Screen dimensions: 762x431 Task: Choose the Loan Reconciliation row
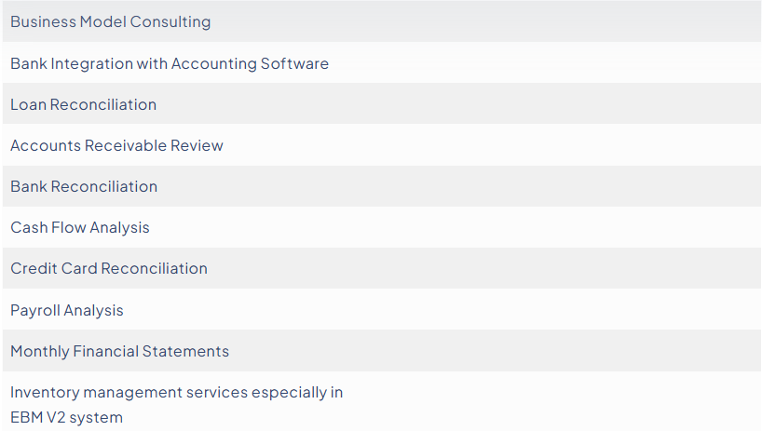click(x=382, y=104)
